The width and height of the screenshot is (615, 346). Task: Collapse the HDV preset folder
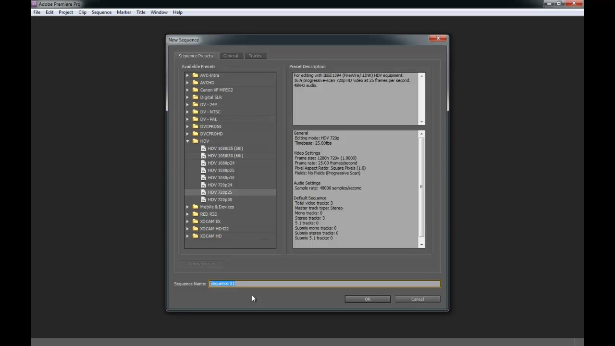pyautogui.click(x=188, y=141)
